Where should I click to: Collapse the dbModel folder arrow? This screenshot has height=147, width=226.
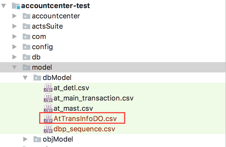(25, 78)
